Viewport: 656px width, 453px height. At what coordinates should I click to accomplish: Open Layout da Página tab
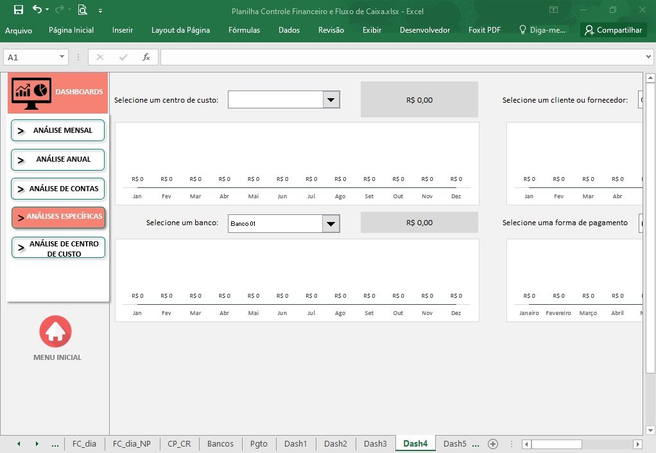click(x=181, y=30)
